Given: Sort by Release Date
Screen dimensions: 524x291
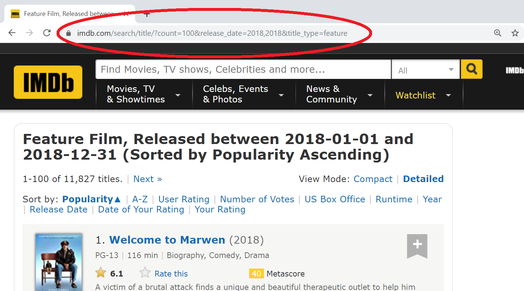Looking at the screenshot, I should 58,209.
